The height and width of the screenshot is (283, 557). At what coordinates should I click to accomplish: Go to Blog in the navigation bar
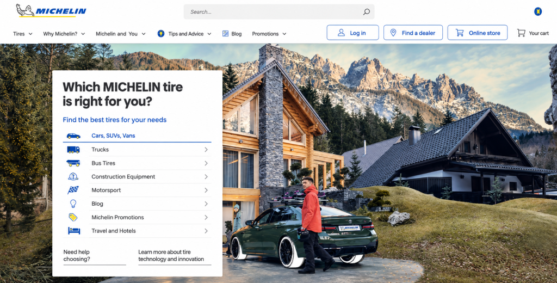click(x=232, y=34)
